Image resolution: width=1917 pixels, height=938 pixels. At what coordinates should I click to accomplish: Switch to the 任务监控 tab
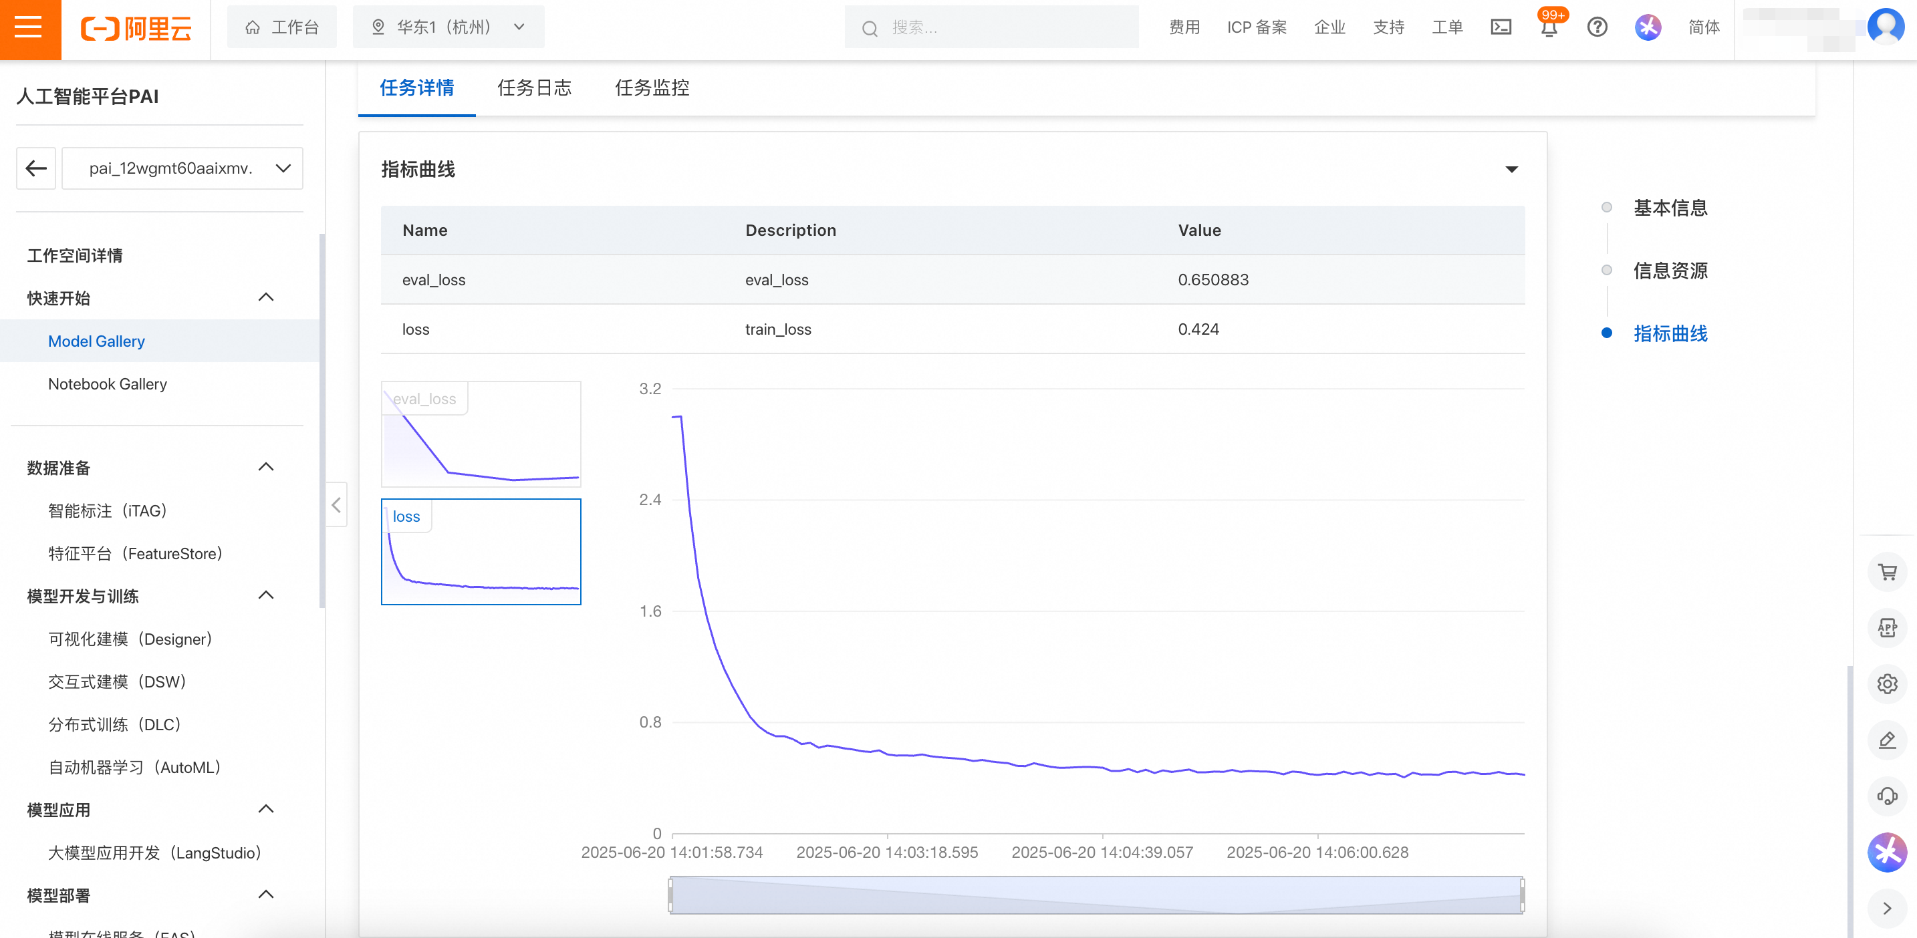pyautogui.click(x=651, y=88)
